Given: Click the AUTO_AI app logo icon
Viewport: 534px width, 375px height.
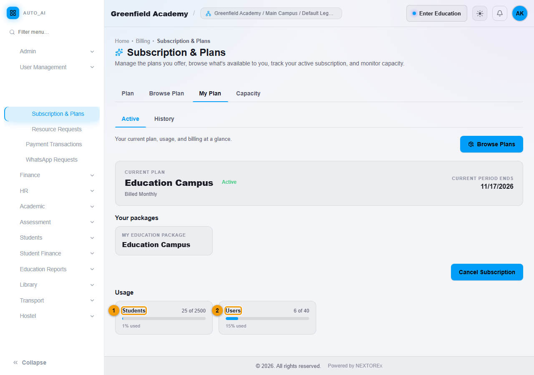Looking at the screenshot, I should [x=13, y=13].
